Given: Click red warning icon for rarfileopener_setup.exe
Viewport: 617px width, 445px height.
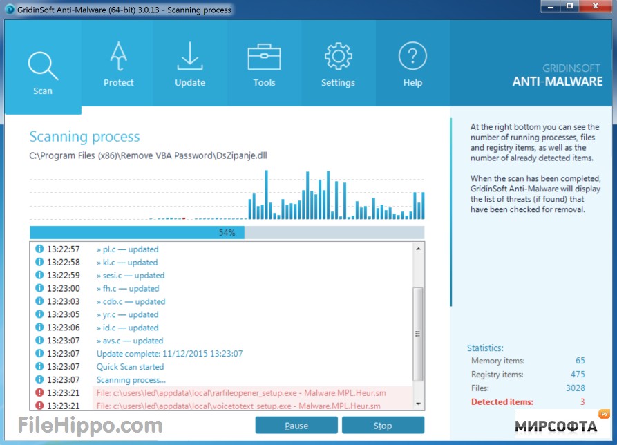Looking at the screenshot, I should pyautogui.click(x=39, y=392).
